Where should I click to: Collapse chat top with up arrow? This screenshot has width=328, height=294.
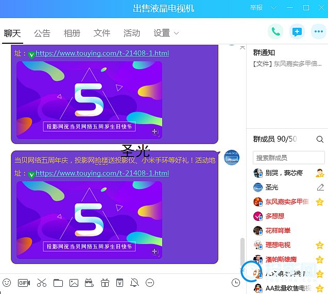(x=243, y=48)
